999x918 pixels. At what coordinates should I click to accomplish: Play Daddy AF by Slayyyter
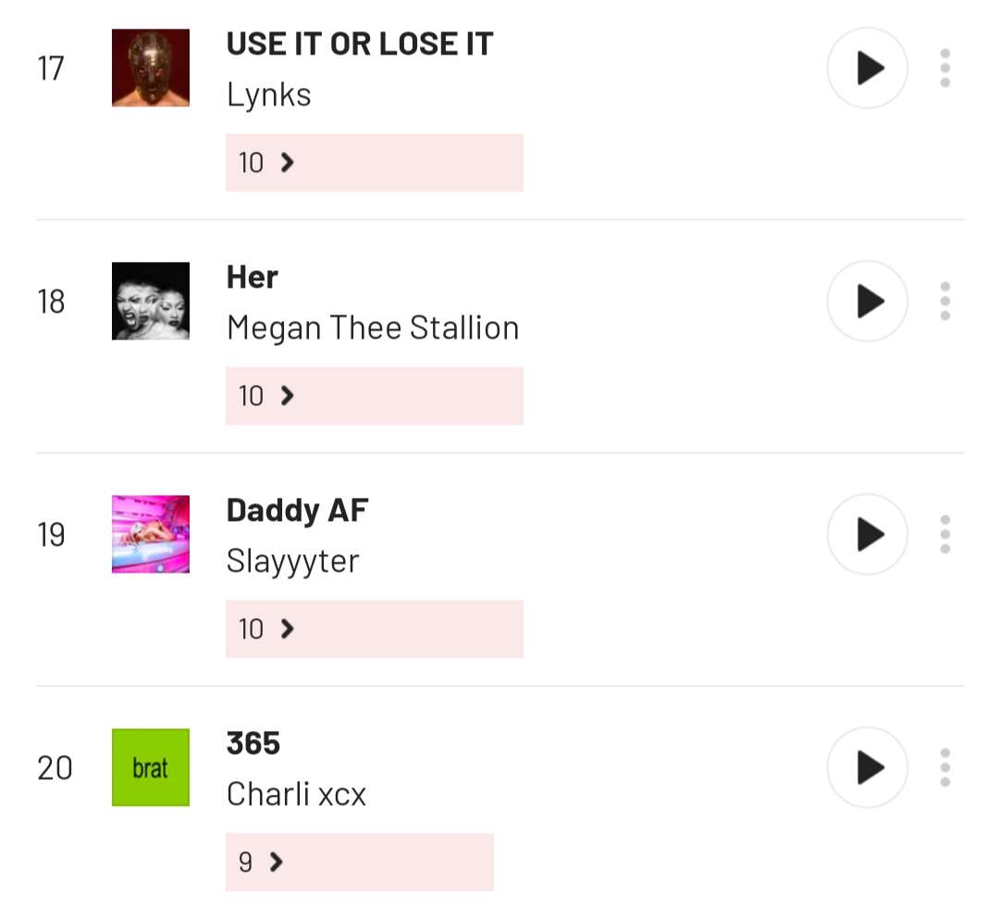[x=867, y=535]
